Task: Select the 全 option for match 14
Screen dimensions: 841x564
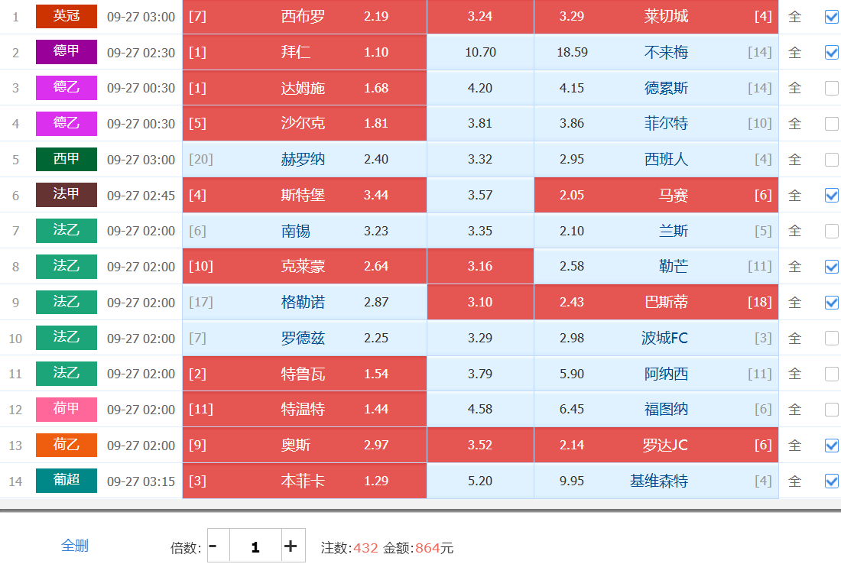Action: [795, 481]
